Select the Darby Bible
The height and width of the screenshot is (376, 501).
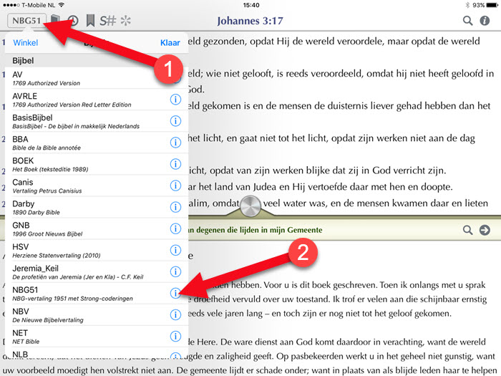[x=97, y=208]
